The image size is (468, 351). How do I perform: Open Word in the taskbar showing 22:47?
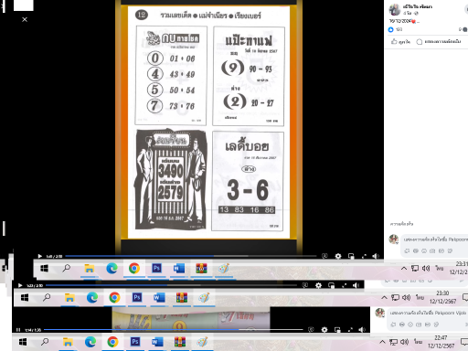click(157, 342)
